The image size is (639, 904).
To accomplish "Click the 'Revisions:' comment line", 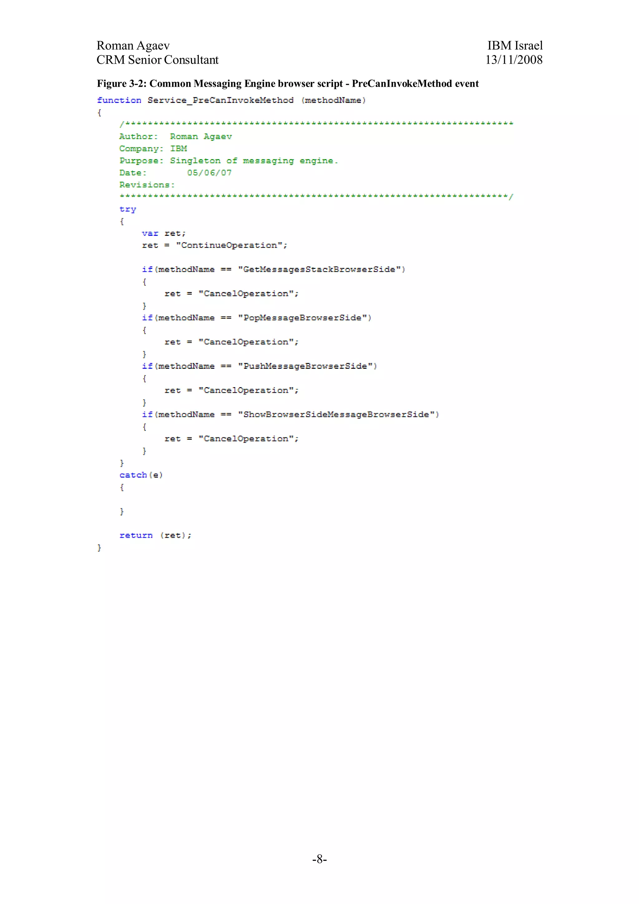I will pos(147,185).
